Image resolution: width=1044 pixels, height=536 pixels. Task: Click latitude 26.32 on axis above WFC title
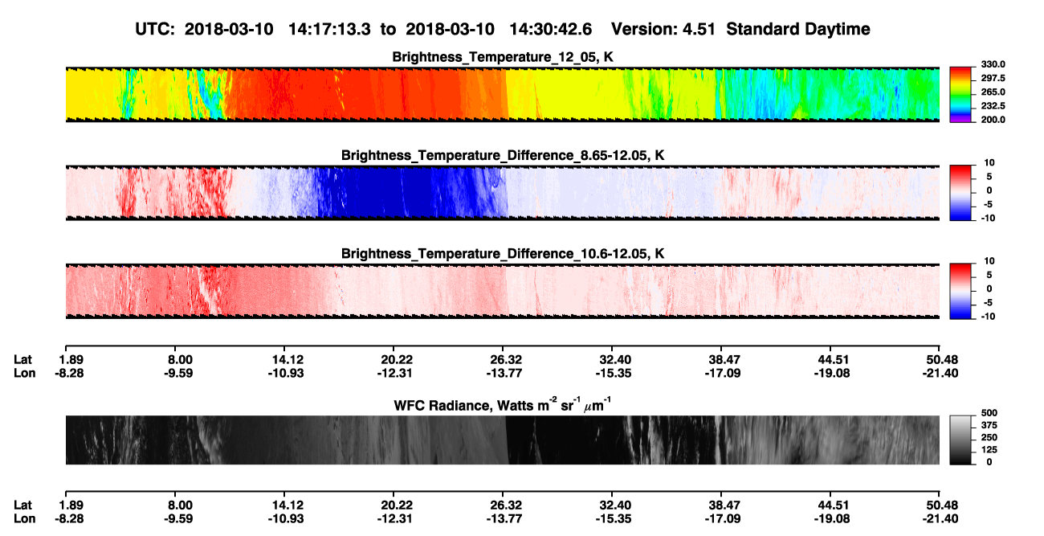click(503, 359)
